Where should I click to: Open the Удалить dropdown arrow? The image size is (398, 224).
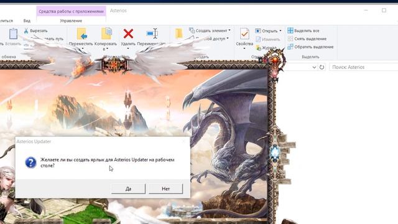128,49
